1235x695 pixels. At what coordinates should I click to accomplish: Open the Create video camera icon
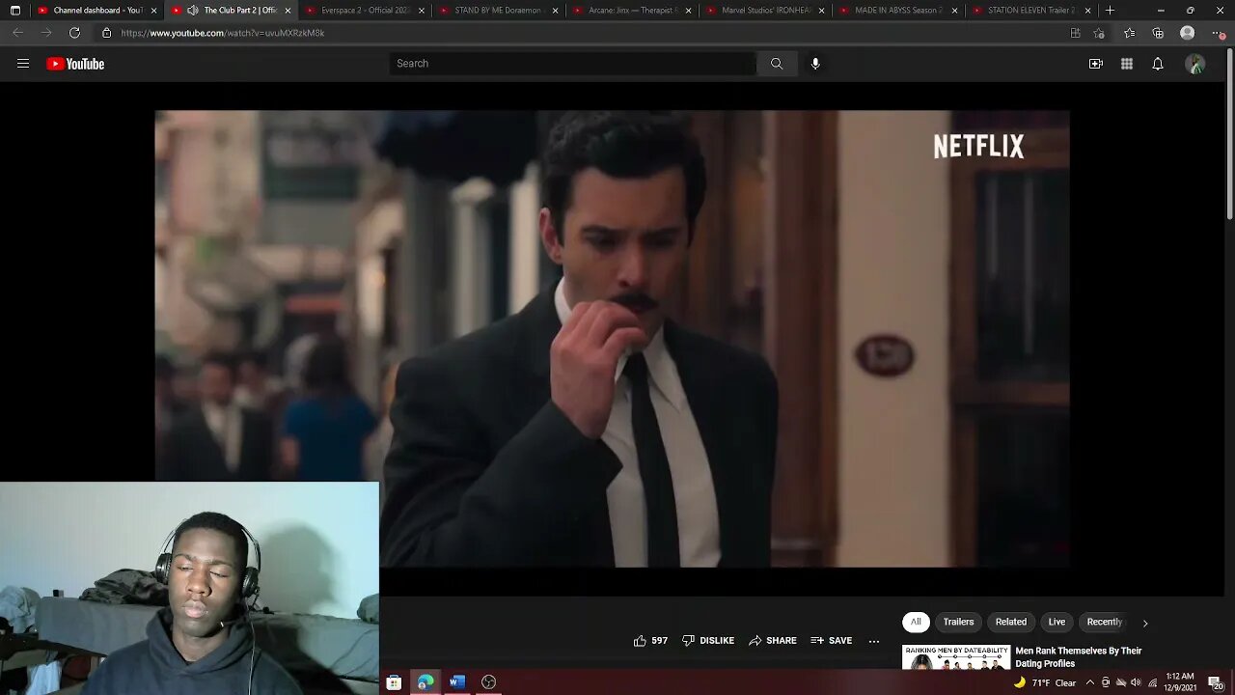[1096, 64]
